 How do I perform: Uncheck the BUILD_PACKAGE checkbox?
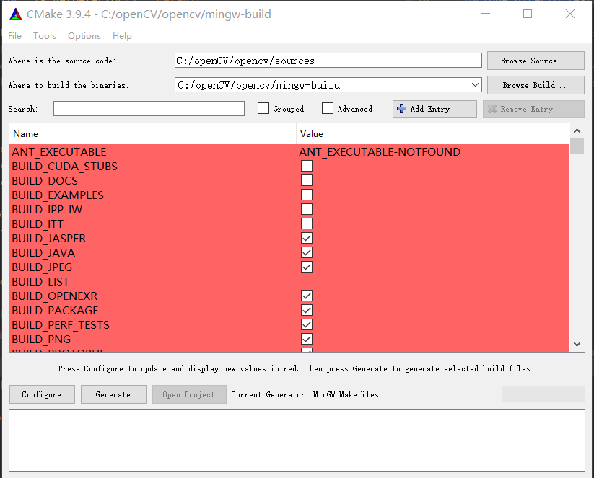(307, 310)
